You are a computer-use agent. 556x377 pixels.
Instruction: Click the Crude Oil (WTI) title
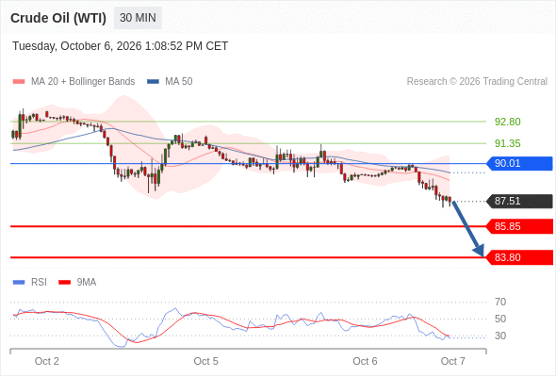click(58, 18)
